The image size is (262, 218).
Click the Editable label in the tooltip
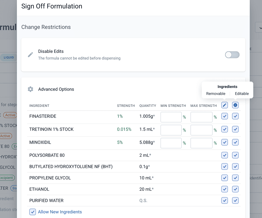(242, 93)
